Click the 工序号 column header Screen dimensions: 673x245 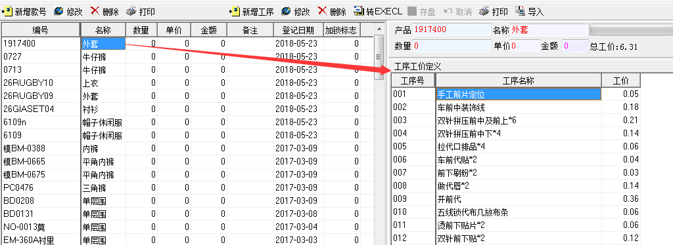coord(413,81)
